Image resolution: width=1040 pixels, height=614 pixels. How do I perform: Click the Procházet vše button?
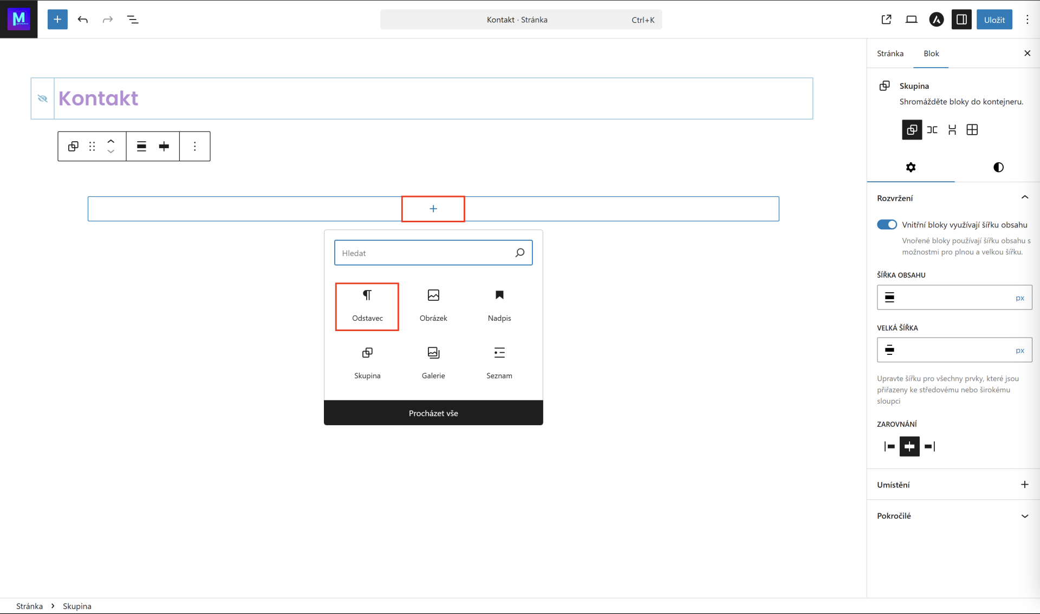pos(433,413)
